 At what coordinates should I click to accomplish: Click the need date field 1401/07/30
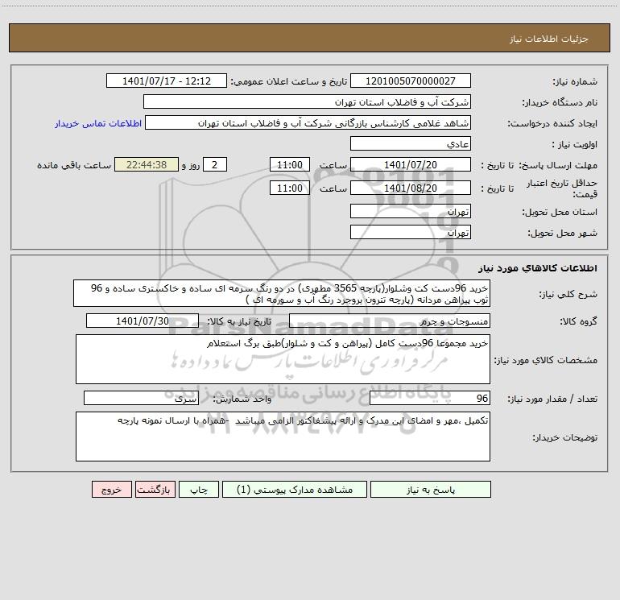click(x=143, y=321)
